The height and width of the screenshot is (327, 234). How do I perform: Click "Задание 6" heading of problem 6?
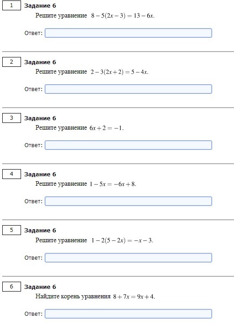tap(40, 287)
